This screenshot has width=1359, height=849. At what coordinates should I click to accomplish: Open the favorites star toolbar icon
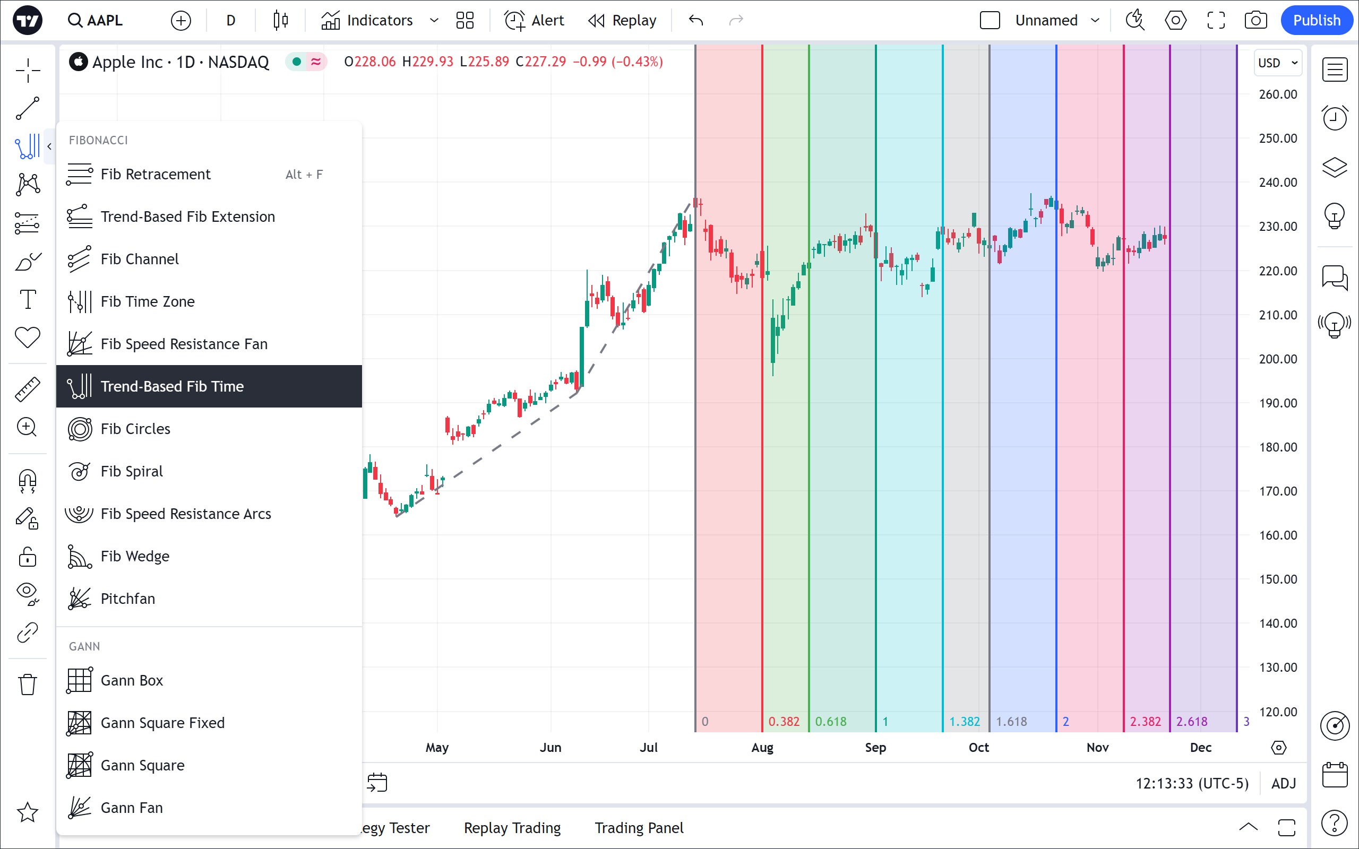[x=28, y=812]
